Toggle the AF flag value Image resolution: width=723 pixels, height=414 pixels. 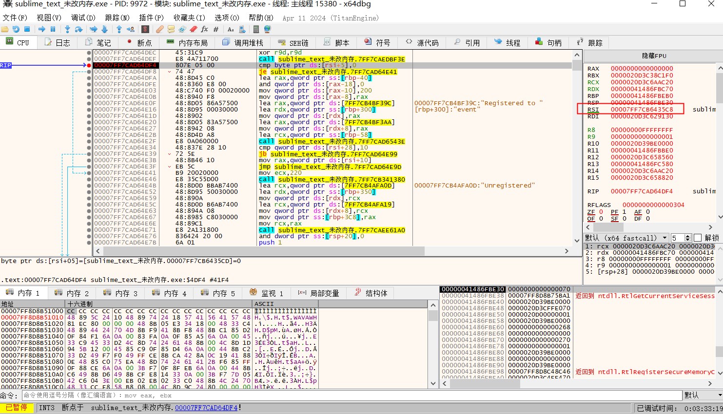tap(647, 212)
